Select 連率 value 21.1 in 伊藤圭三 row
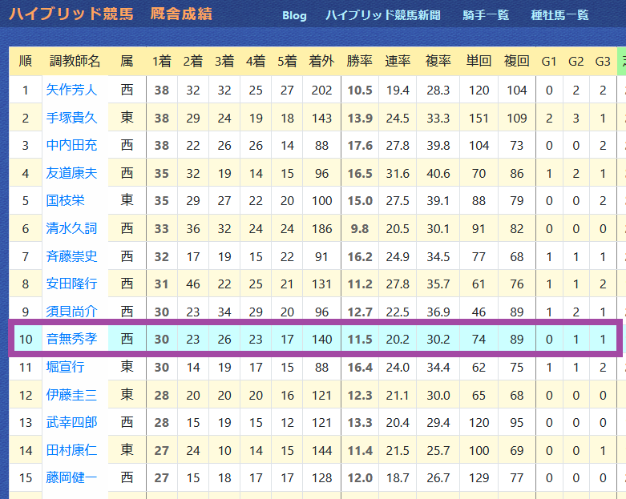Screen dimensions: 626x499 398,396
